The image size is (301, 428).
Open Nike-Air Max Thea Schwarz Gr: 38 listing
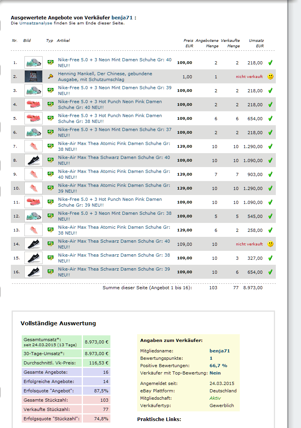point(114,258)
